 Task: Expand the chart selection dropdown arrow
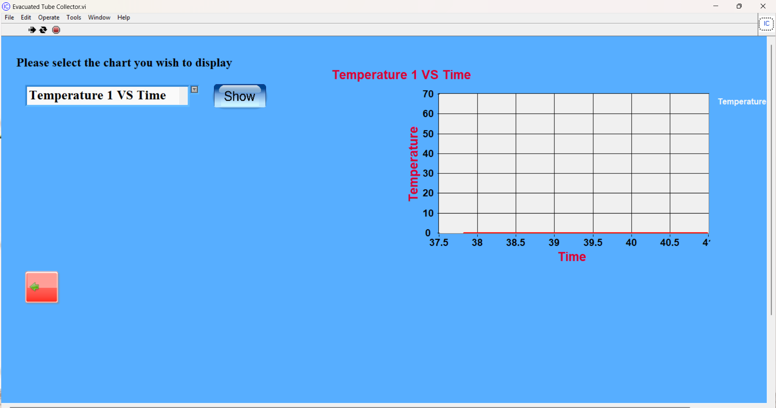point(195,90)
